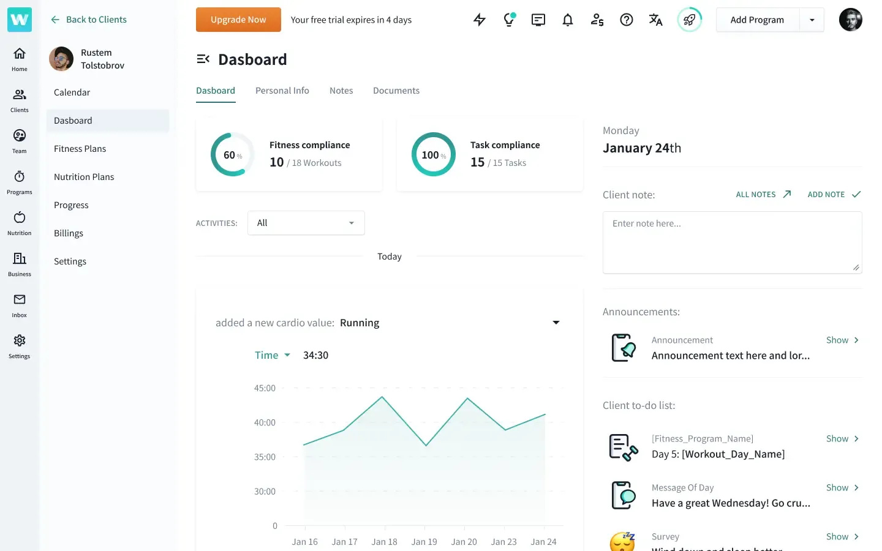The image size is (882, 551).
Task: Click the Fitness compliance 60% progress ring
Action: point(232,155)
